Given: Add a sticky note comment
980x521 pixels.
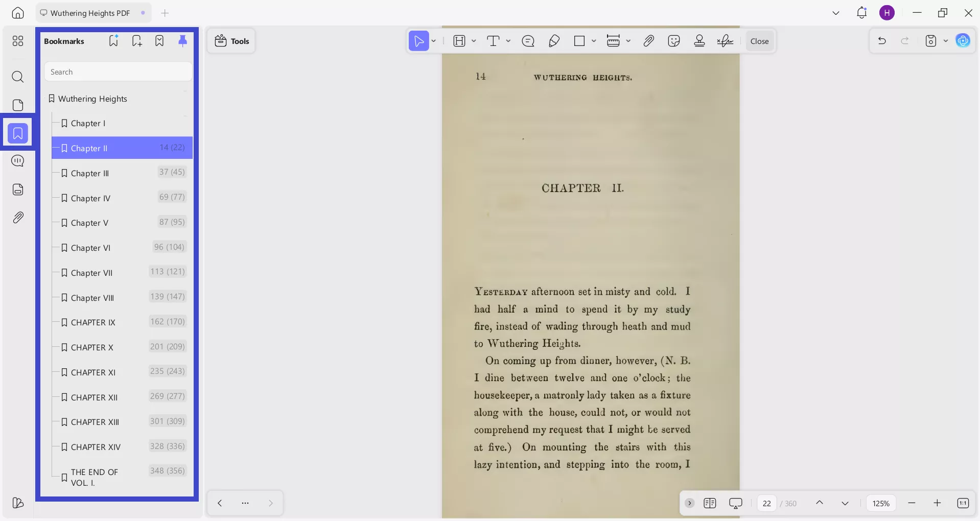Looking at the screenshot, I should point(528,41).
